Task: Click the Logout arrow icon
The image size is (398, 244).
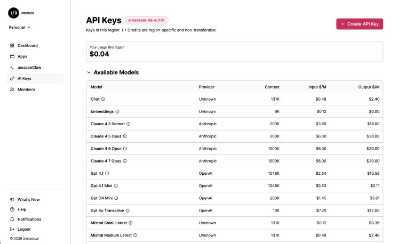Action: coord(12,229)
